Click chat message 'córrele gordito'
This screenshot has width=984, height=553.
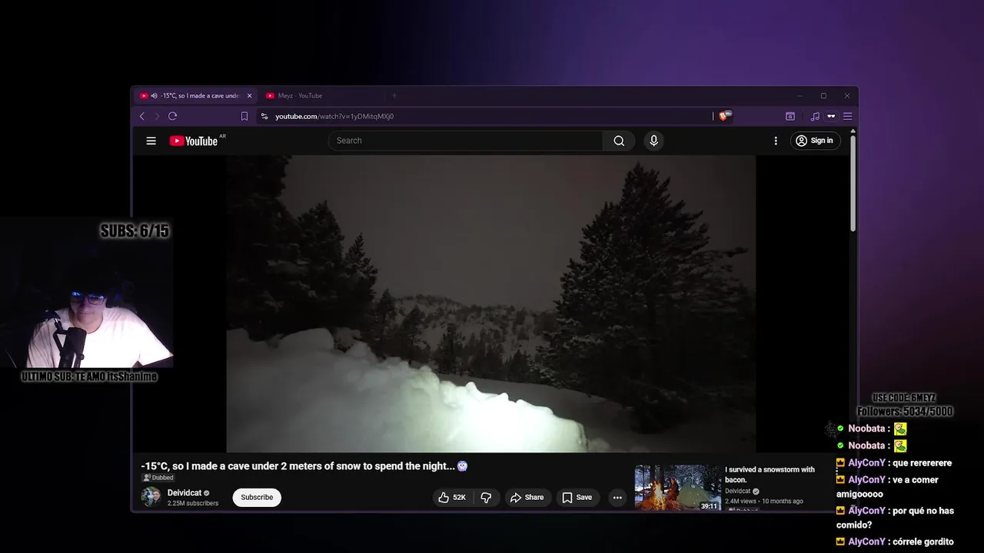tap(922, 541)
